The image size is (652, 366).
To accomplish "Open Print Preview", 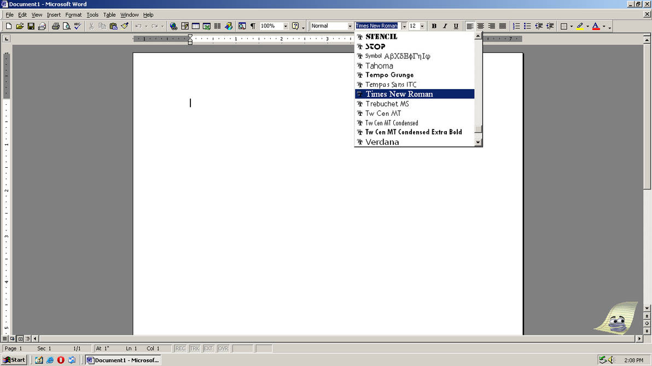I will tap(66, 26).
